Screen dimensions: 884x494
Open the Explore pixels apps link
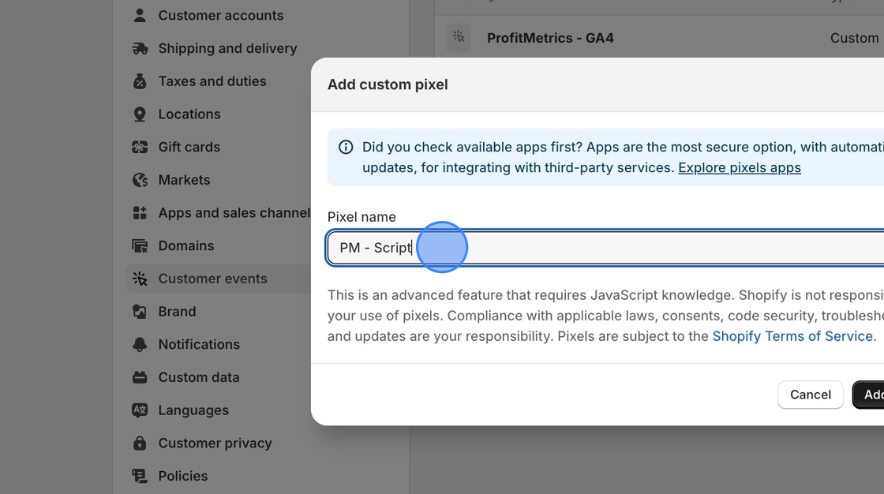[740, 167]
